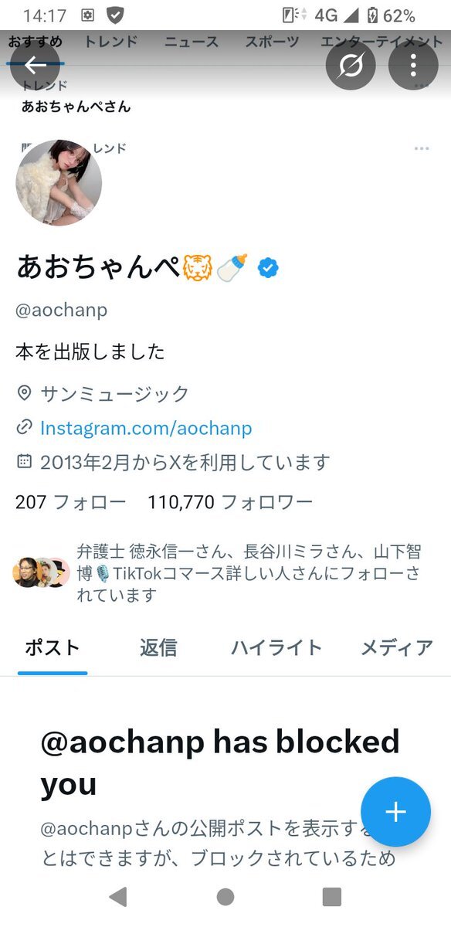451x927 pixels.
Task: Open the three-dot overflow menu
Action: [x=413, y=66]
